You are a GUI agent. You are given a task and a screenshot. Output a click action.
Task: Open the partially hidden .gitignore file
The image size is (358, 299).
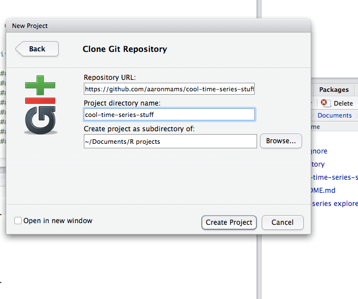coord(319,151)
